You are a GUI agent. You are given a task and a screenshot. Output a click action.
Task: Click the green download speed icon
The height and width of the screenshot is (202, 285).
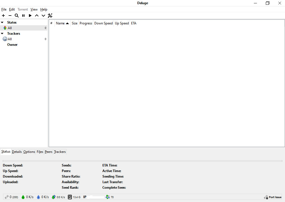pos(23,197)
